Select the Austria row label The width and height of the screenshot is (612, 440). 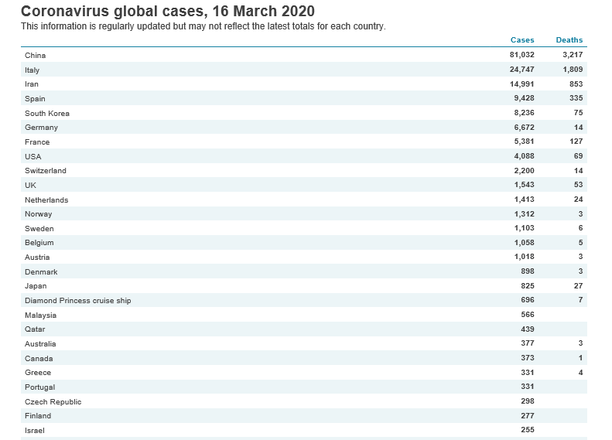click(37, 257)
